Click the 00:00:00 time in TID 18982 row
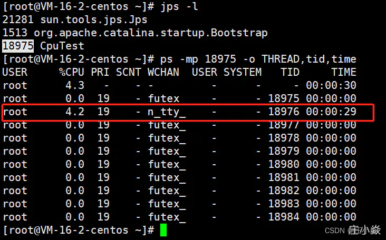The width and height of the screenshot is (386, 240). (331, 191)
